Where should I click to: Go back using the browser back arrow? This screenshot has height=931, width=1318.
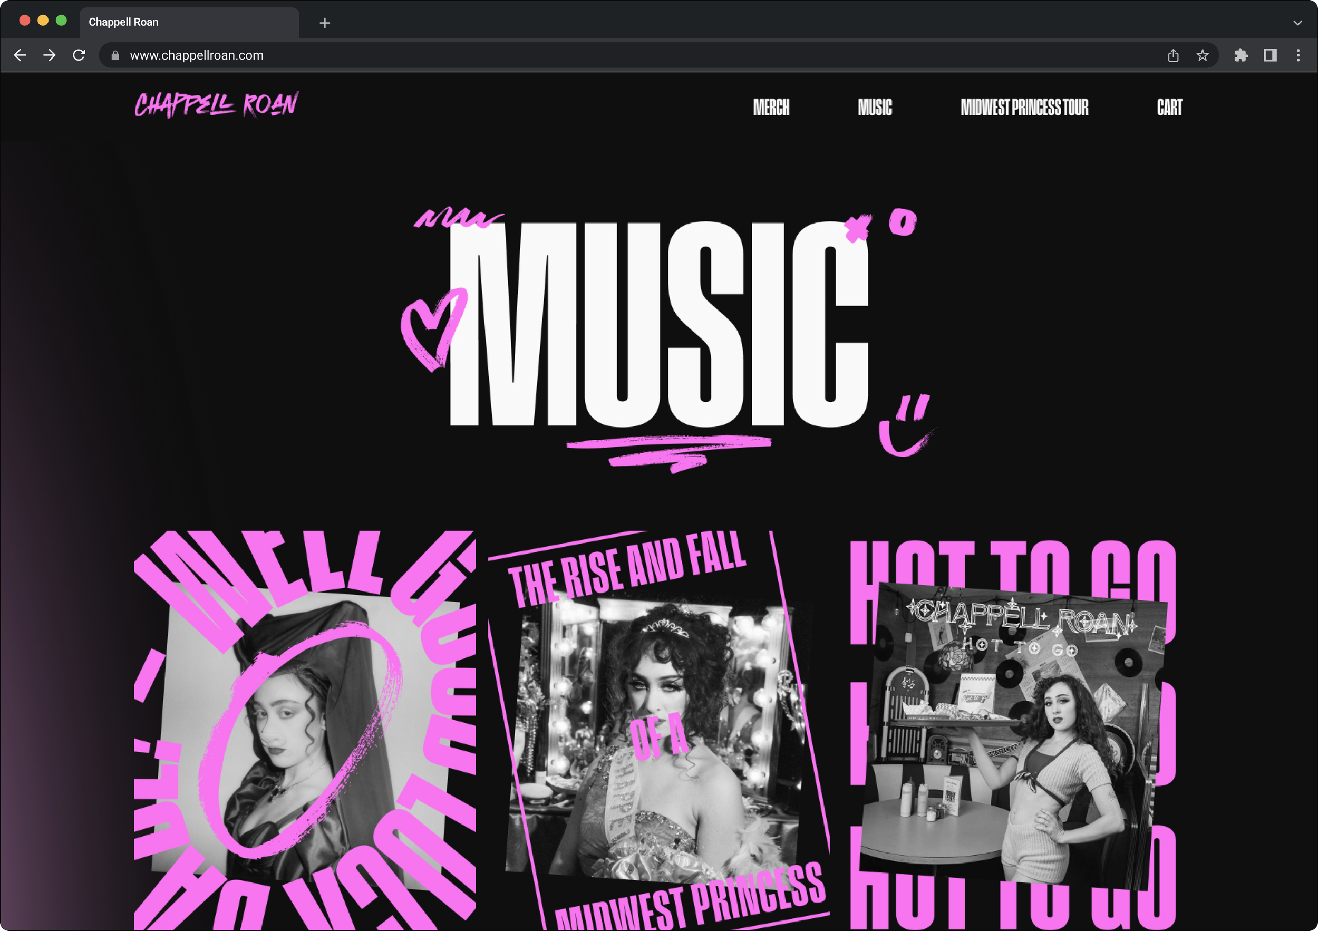tap(20, 55)
